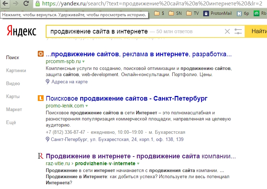Viewport: 267px width, 189px height.
Task: Open the ProtonMail bookmark
Action: pos(218,13)
